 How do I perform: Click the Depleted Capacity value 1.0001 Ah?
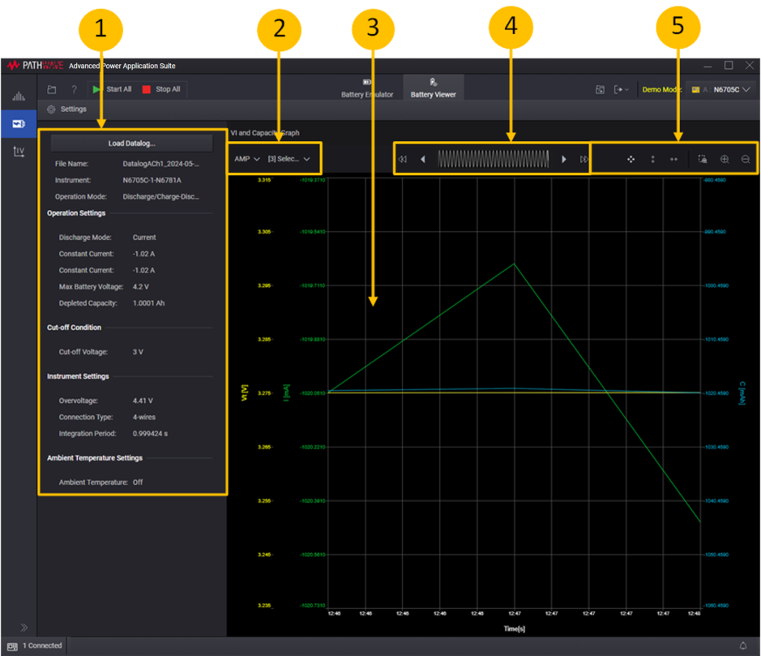click(x=148, y=303)
